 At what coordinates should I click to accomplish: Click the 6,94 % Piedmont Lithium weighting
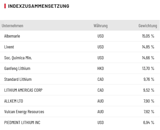(x=149, y=122)
